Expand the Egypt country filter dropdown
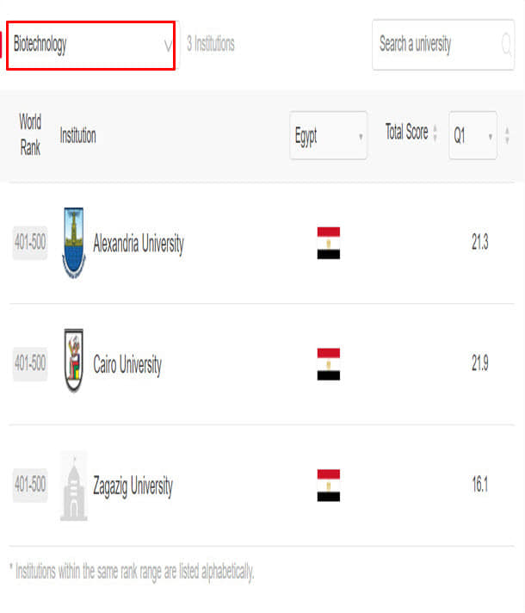 point(329,136)
